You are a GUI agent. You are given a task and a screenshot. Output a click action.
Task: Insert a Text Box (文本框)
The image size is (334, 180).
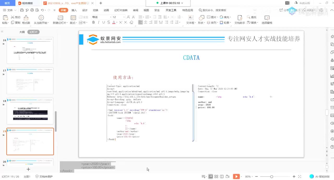(x=191, y=20)
